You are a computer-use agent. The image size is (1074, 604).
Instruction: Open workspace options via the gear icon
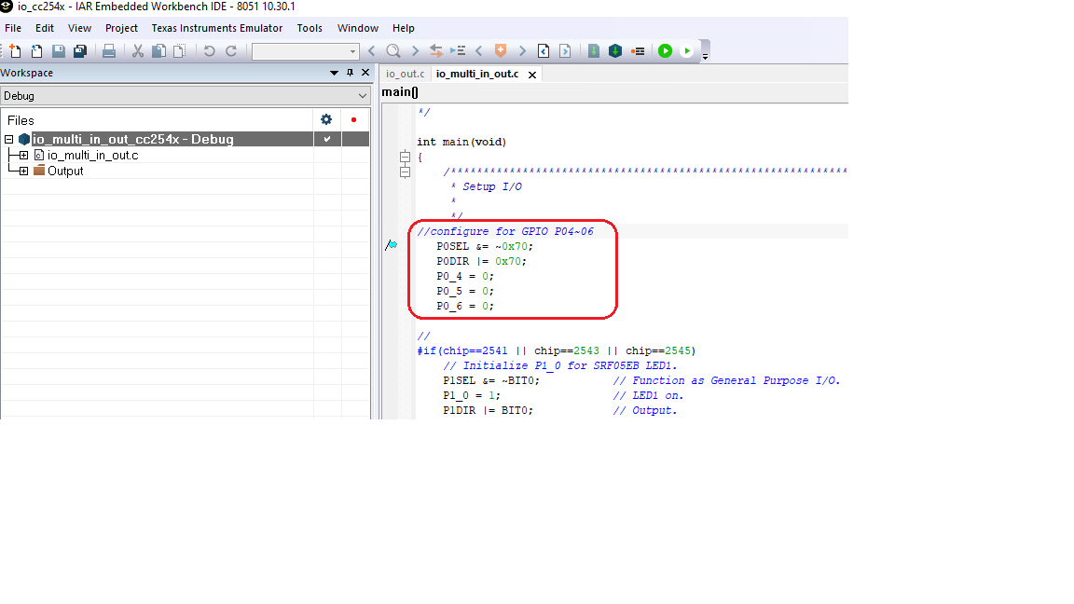[325, 119]
